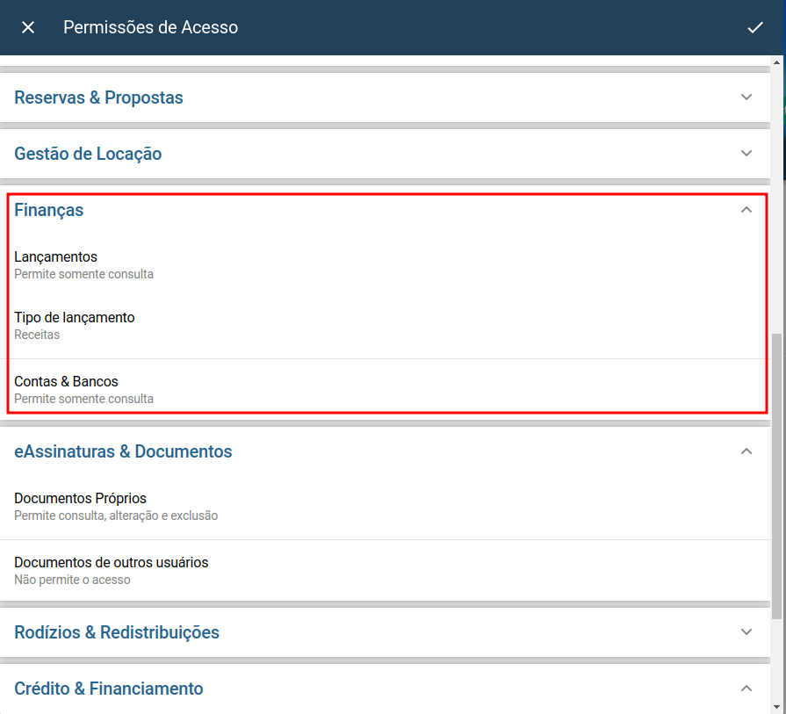Click the Finanças section heading
The width and height of the screenshot is (786, 714).
pos(48,210)
